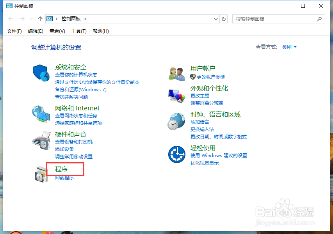Open the 硬件和声音 category

(x=71, y=134)
